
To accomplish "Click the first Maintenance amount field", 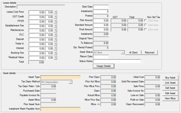I will click(x=36, y=31).
